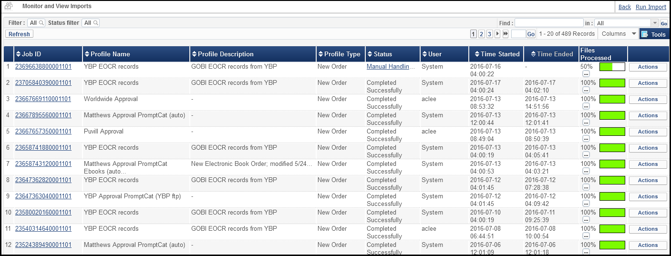Clear the Filter All magnifier icon
This screenshot has height=256, width=671.
point(41,23)
